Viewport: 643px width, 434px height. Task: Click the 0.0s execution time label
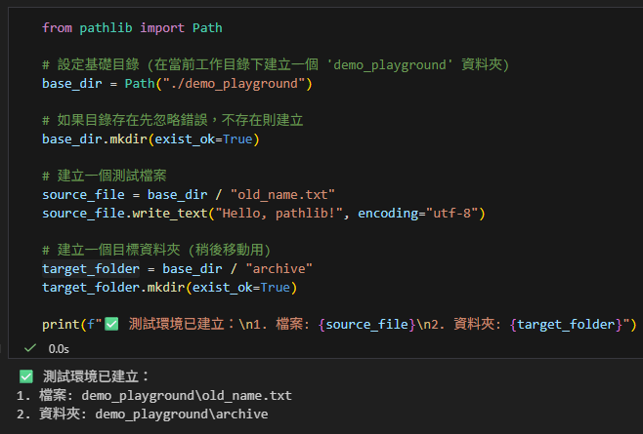59,349
